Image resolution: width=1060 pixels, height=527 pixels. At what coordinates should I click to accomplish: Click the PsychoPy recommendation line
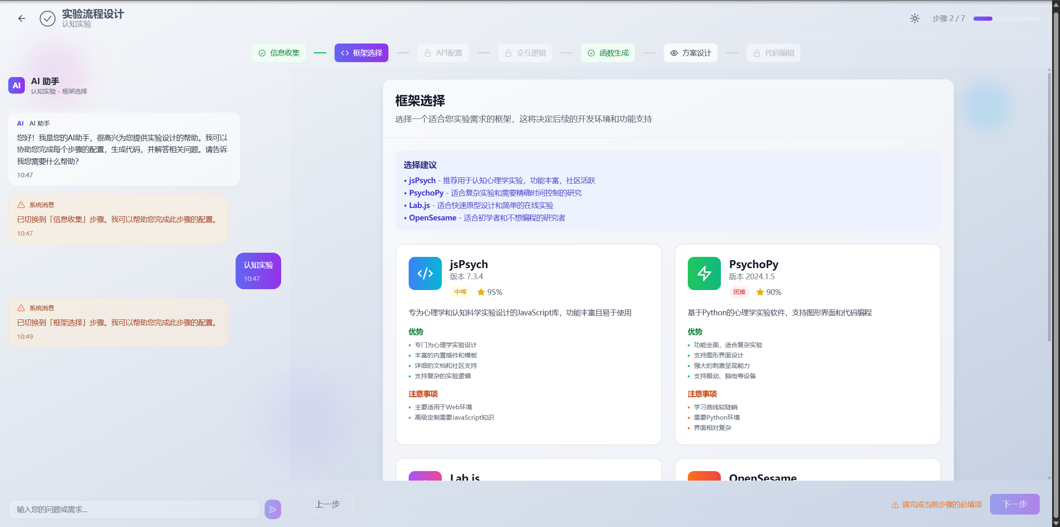(x=493, y=193)
